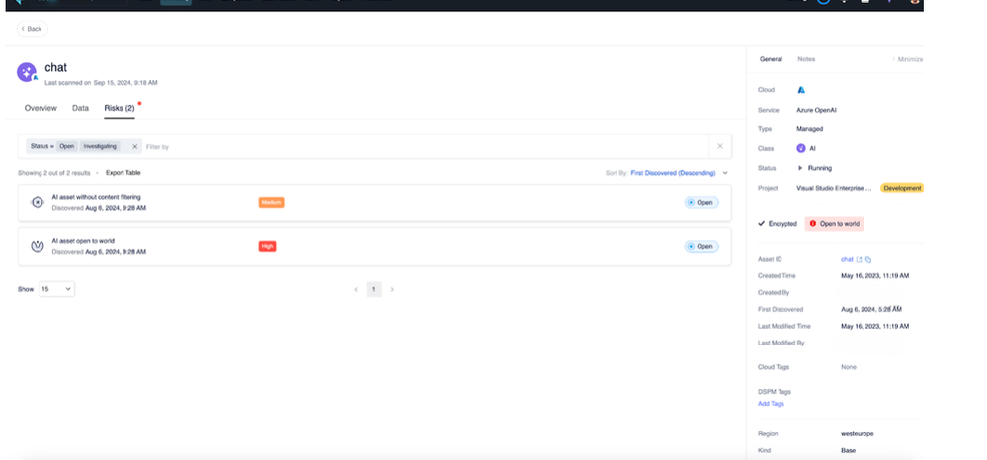Open First Discovered (Descending) sort option

673,173
